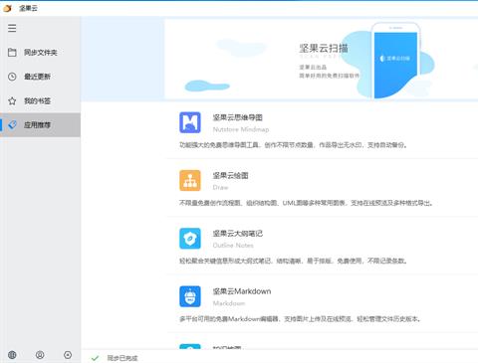Viewport: 478px width, 363px height.
Task: Click the Outline Notes subtitle
Action: tap(233, 246)
